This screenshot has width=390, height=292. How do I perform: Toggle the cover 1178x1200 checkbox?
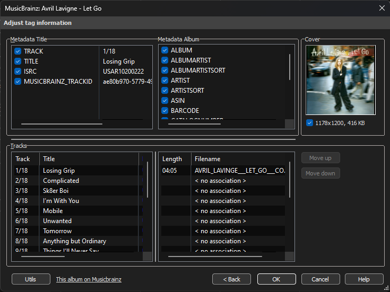[309, 123]
